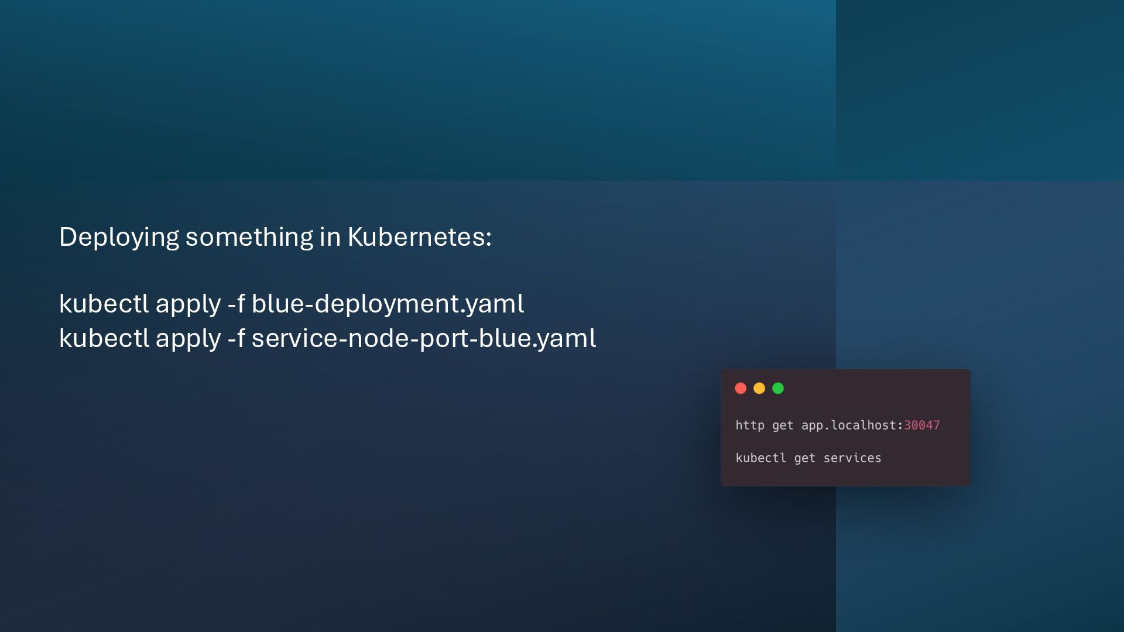Click 'apply' in the first kubectl command
The image size is (1124, 632).
[188, 304]
